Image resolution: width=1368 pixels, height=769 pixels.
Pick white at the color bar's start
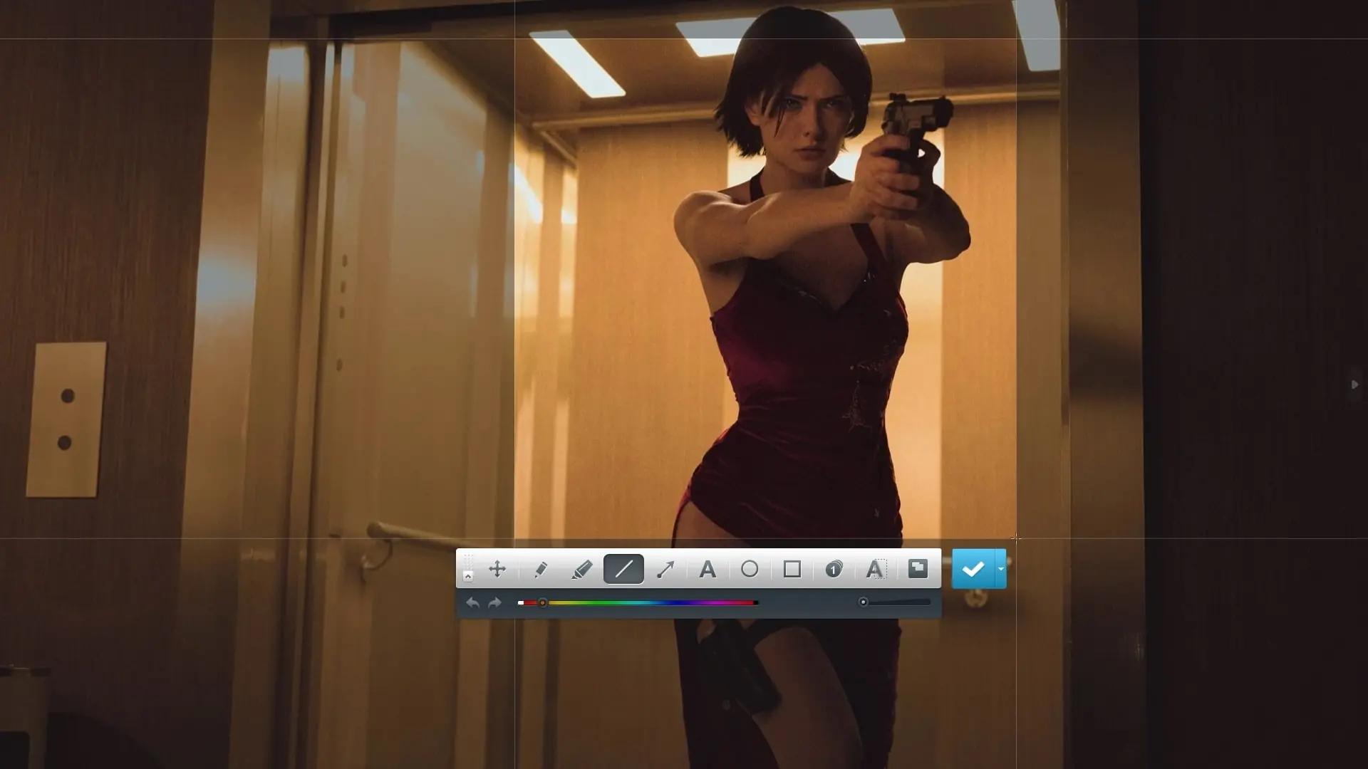pyautogui.click(x=521, y=603)
